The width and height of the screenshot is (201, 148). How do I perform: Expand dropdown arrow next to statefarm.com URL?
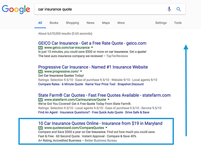[x=109, y=100]
